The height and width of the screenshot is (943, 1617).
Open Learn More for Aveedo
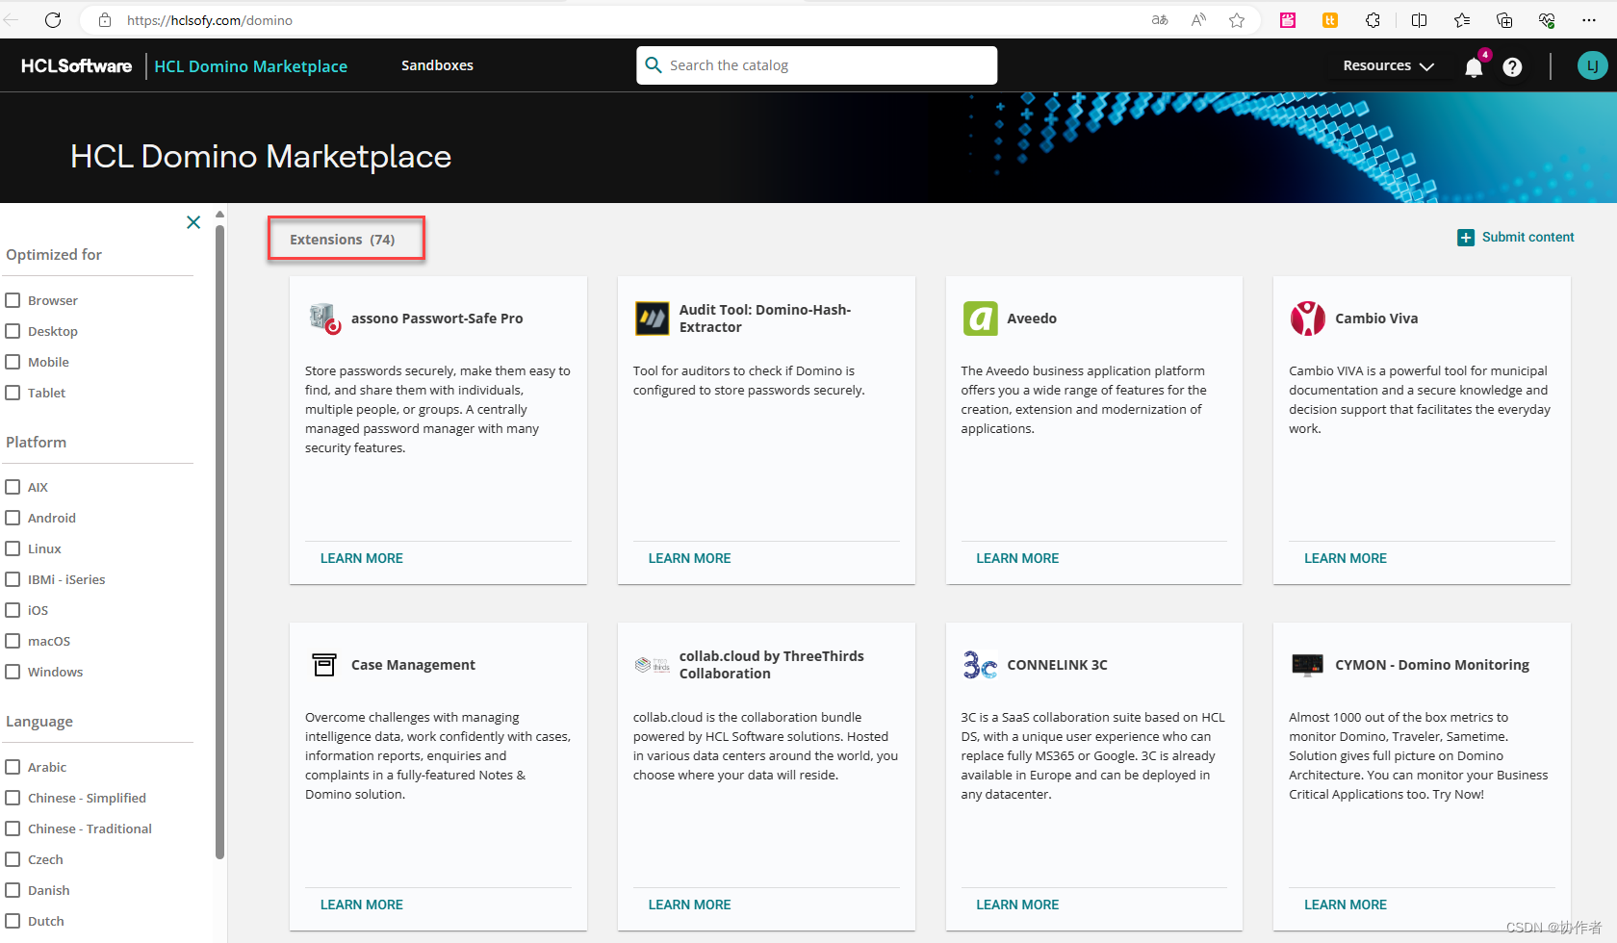click(x=1017, y=558)
